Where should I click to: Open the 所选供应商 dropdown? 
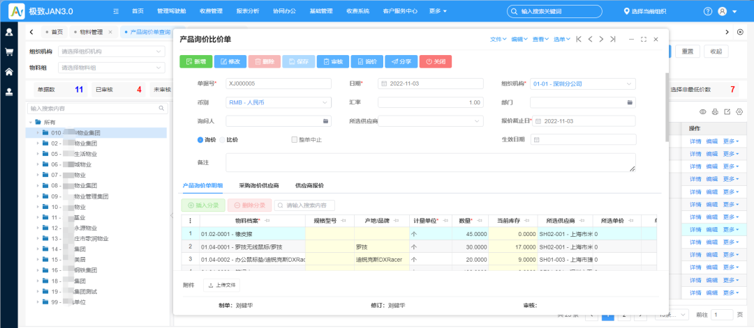point(430,121)
